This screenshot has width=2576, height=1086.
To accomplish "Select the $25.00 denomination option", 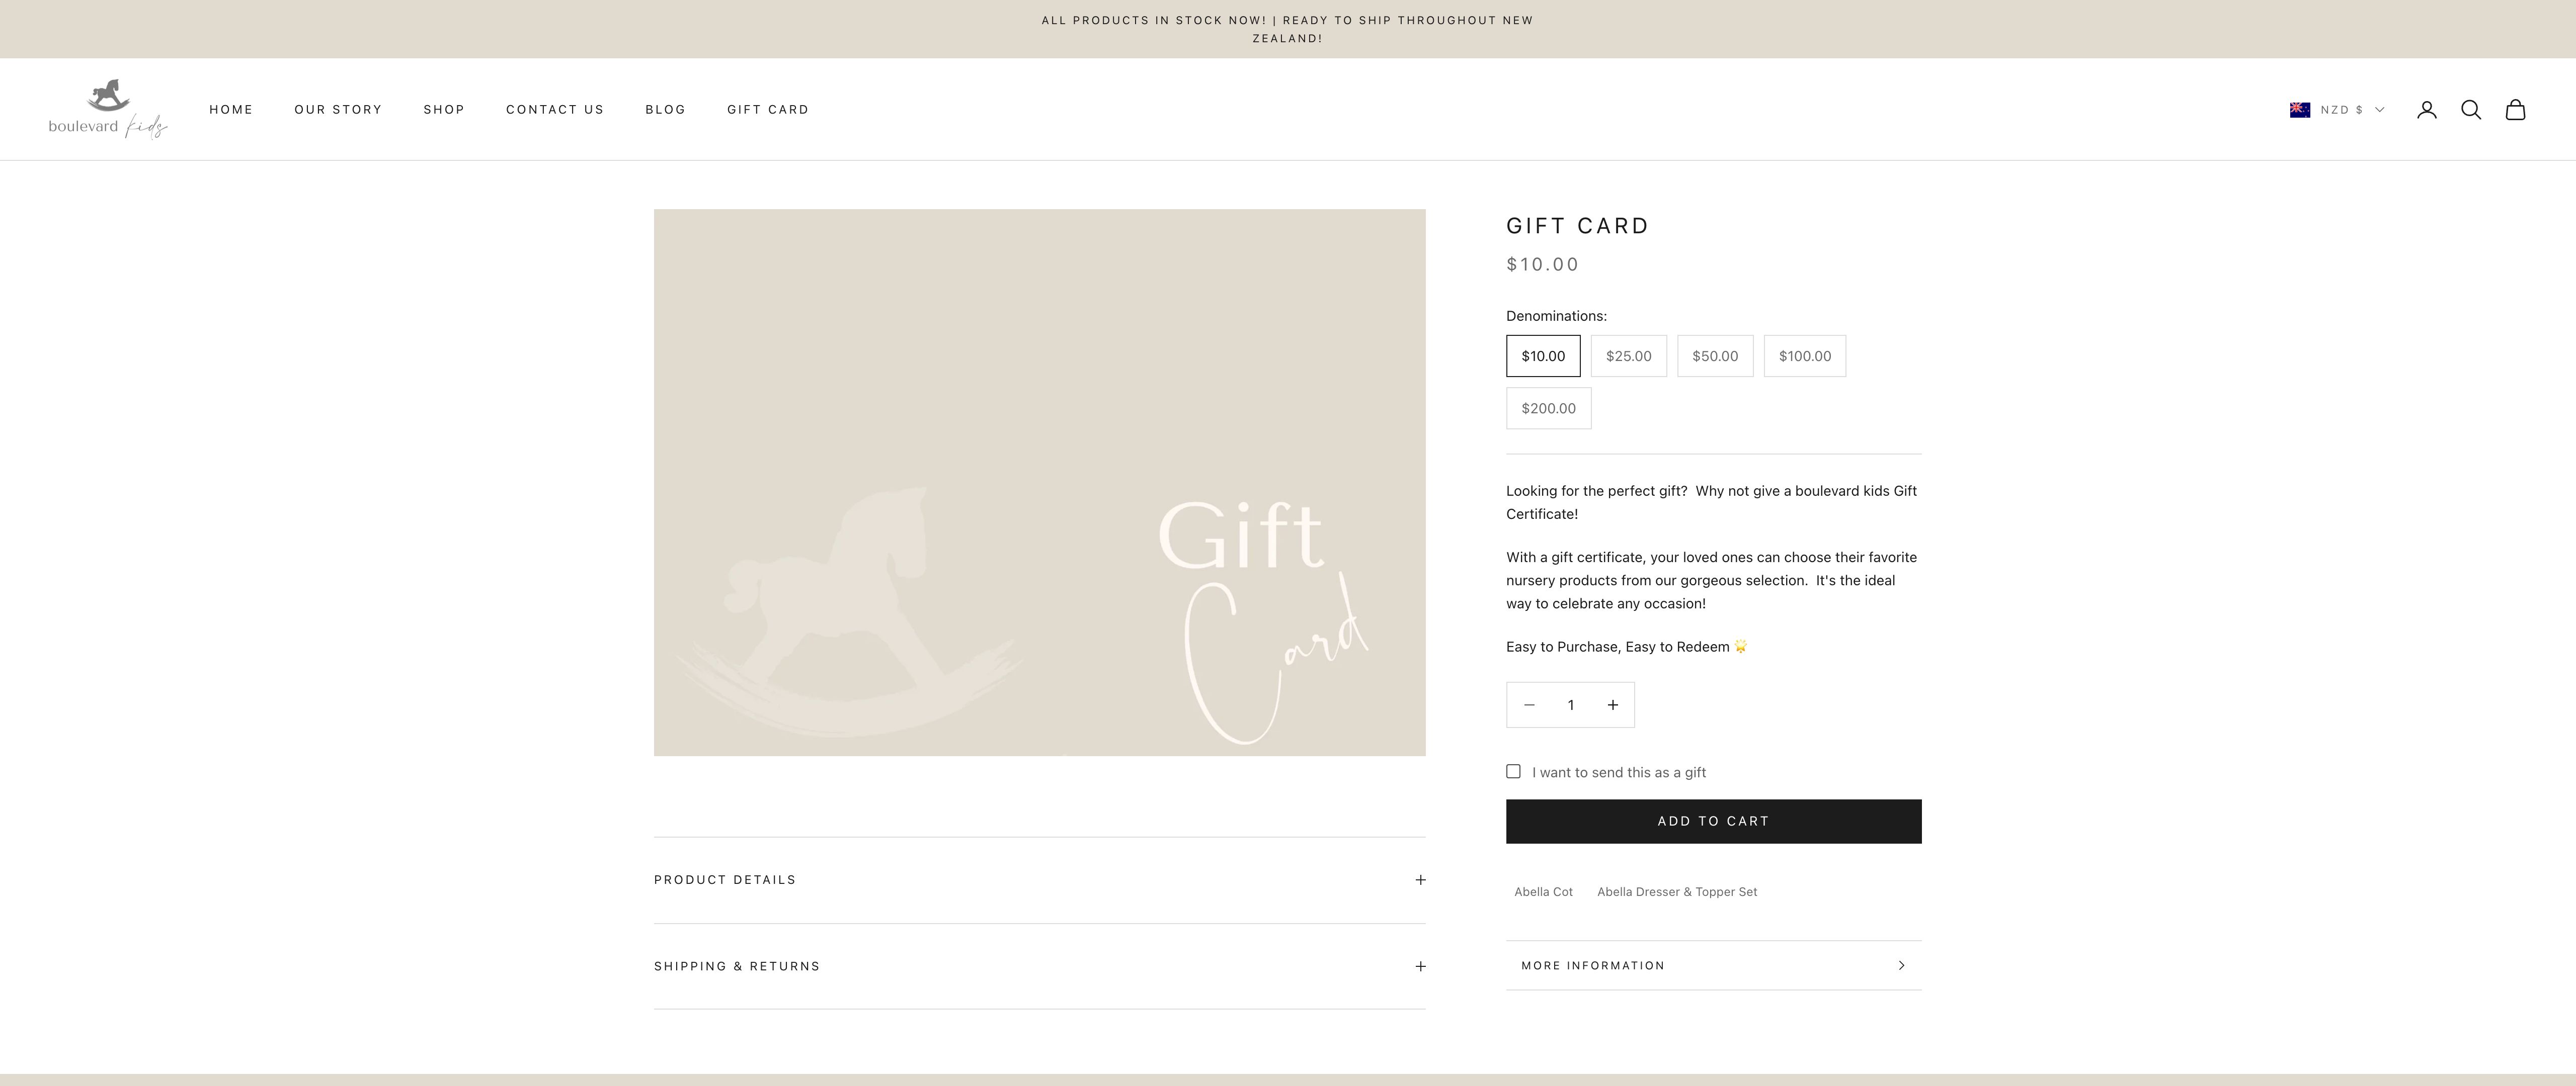I will coord(1628,354).
